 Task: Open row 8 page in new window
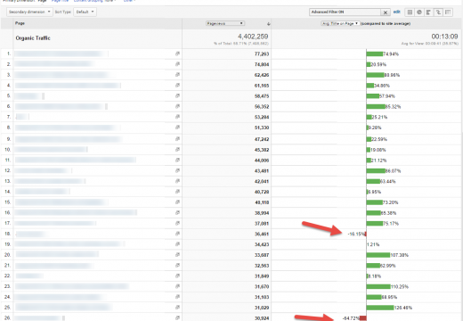click(x=177, y=128)
